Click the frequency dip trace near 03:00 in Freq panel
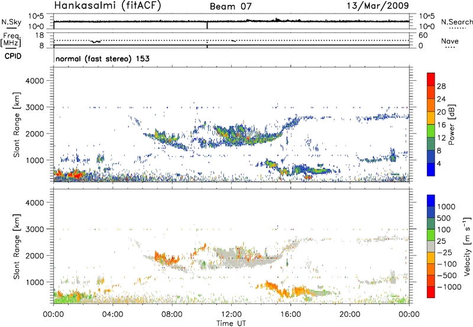 (x=96, y=41)
